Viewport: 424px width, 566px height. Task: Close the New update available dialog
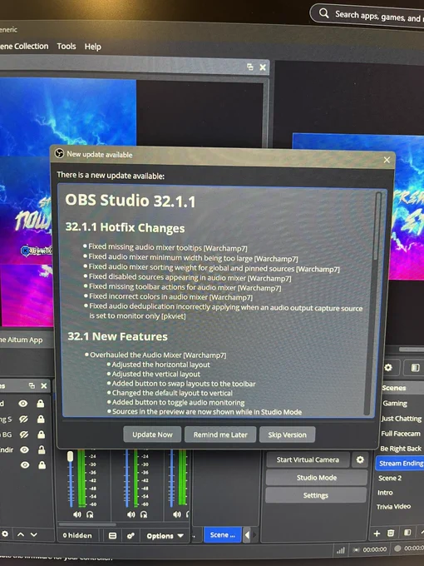tap(387, 160)
